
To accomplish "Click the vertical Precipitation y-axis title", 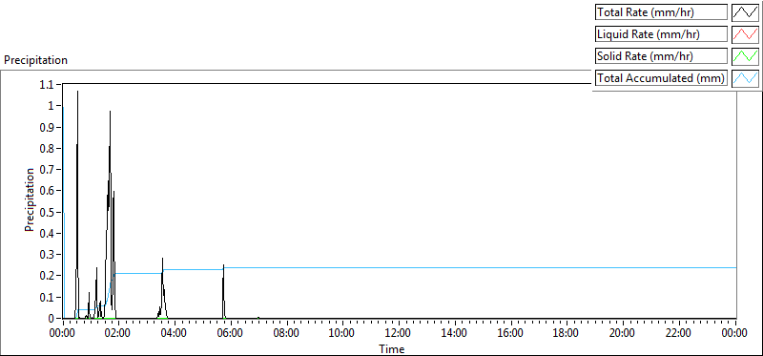I will [x=30, y=199].
